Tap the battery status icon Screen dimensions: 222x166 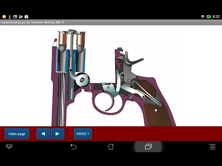pos(209,17)
